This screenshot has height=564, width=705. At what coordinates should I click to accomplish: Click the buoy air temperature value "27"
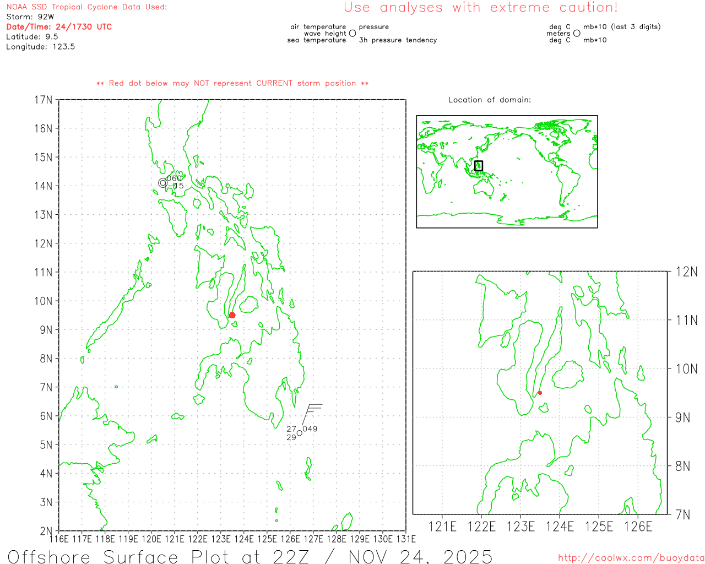tap(291, 429)
